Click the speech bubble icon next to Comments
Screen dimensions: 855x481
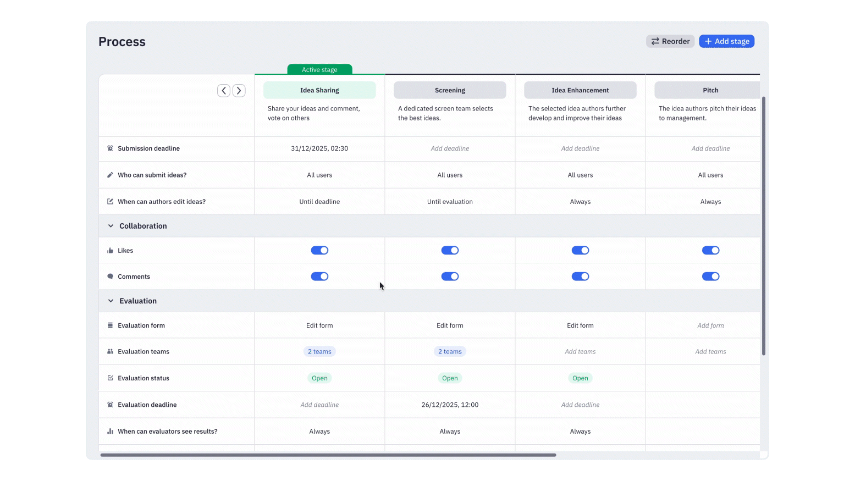coord(110,277)
